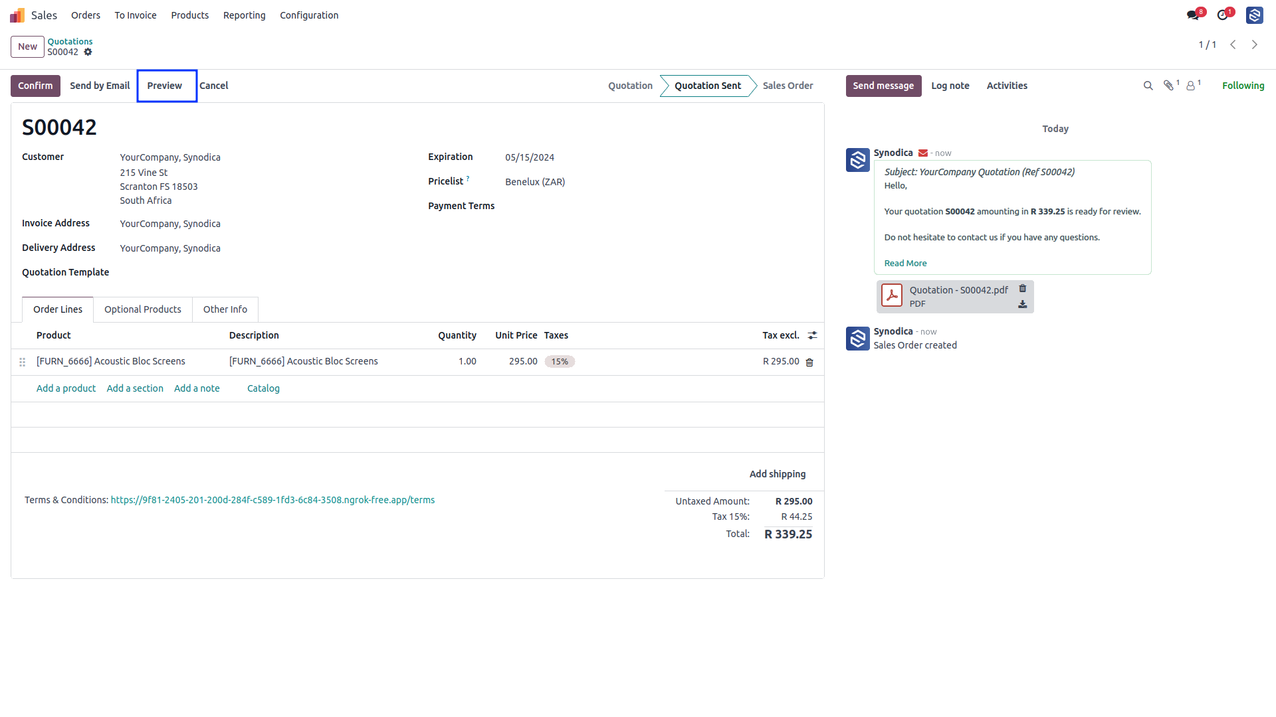This screenshot has width=1276, height=717.
Task: Open Delivery Address field dropdown
Action: click(170, 248)
